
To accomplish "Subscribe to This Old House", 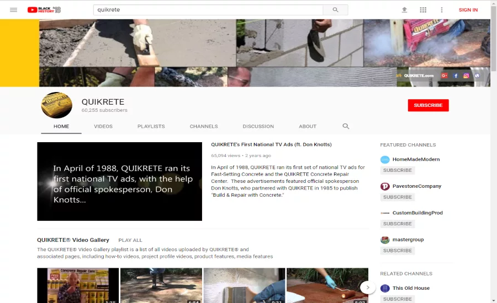I will click(x=398, y=299).
